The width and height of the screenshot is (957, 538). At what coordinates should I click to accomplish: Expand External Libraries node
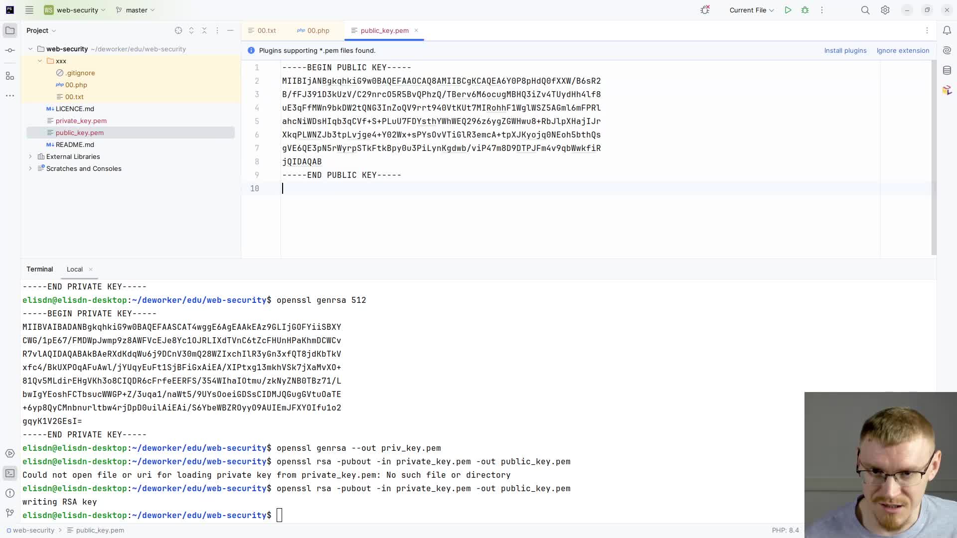30,156
